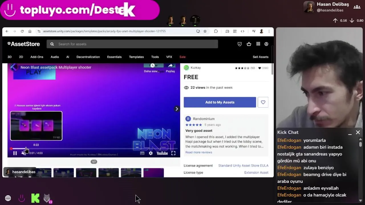This screenshot has height=205, width=365.
Task: Click the heart count showing 396
Action: [263, 68]
